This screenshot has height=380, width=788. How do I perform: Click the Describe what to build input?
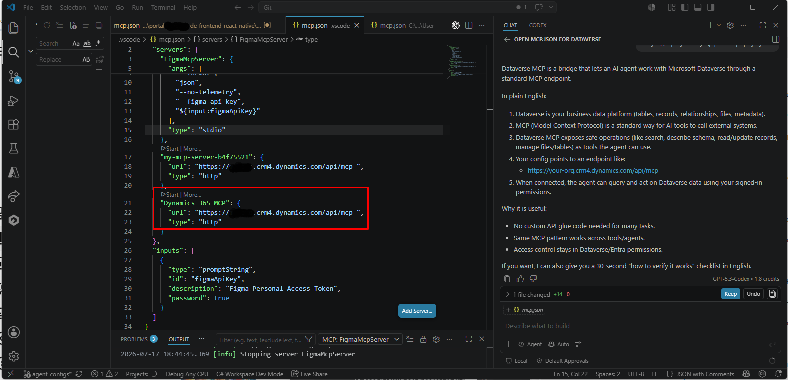pos(640,326)
